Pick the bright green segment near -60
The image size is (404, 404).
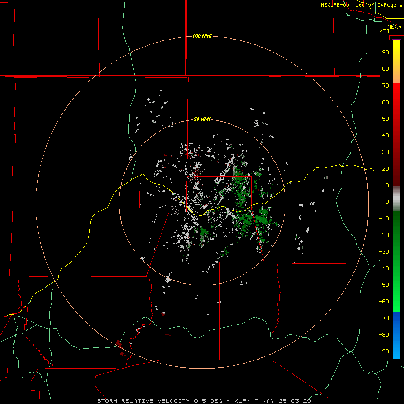click(396, 302)
